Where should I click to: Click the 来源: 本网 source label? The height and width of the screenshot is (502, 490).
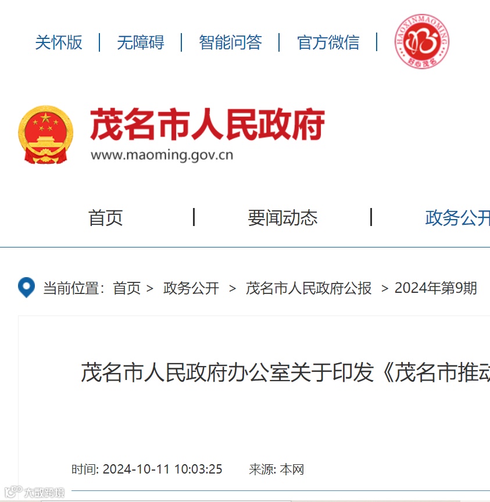point(276,469)
